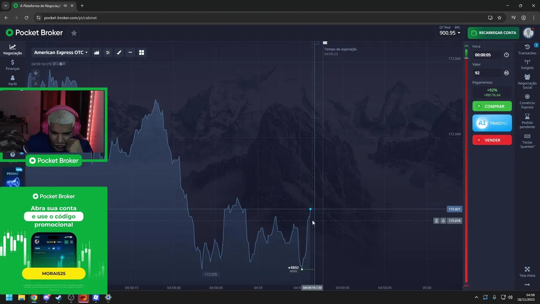Open the Insights panel

(x=527, y=64)
